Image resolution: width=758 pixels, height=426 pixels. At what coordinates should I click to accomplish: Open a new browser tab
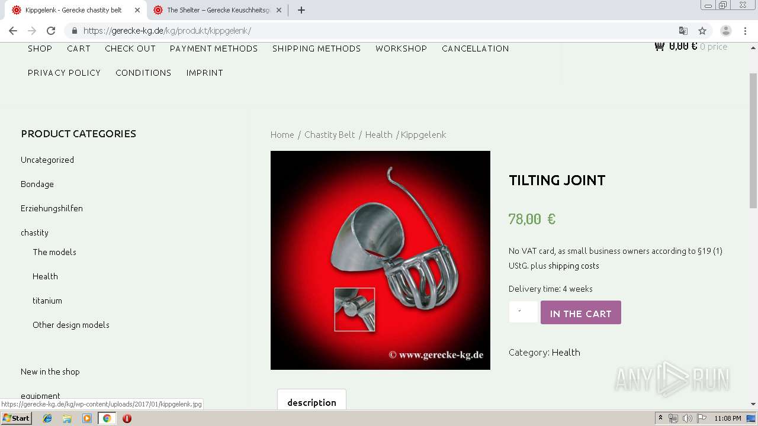click(x=301, y=10)
